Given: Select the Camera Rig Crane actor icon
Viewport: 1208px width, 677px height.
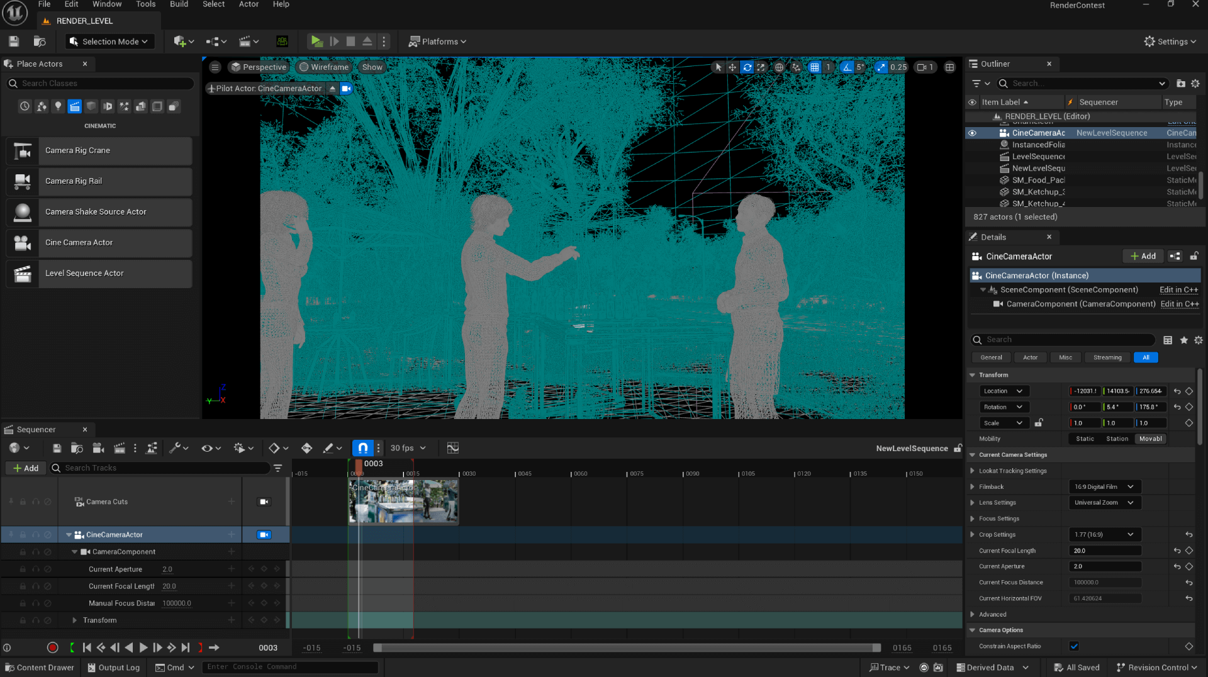Looking at the screenshot, I should tap(23, 150).
